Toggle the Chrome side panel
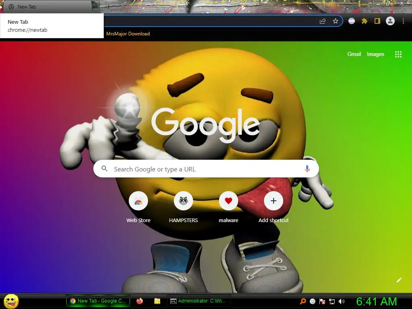 pos(377,21)
